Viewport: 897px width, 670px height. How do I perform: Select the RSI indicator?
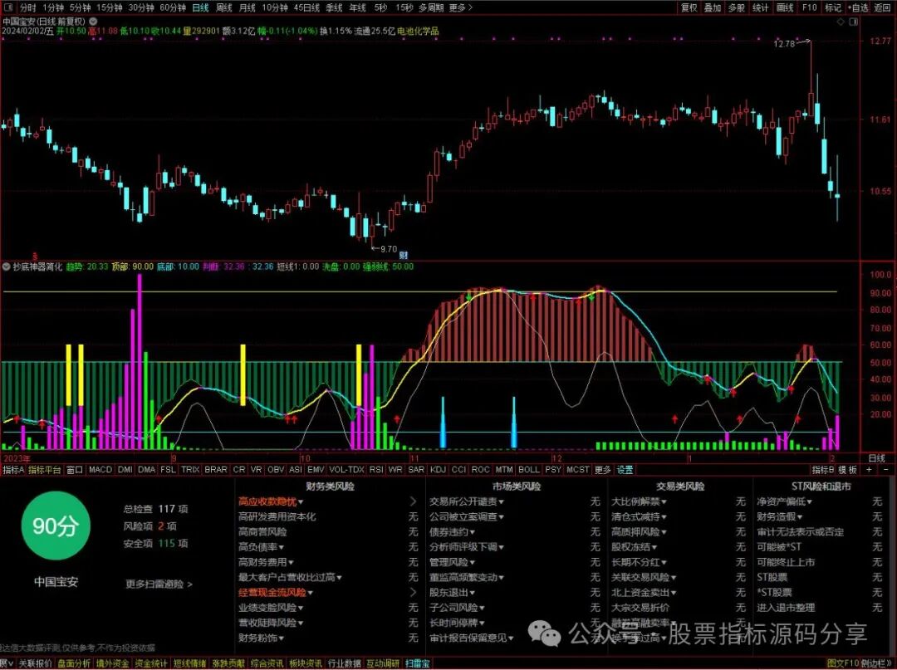(376, 469)
